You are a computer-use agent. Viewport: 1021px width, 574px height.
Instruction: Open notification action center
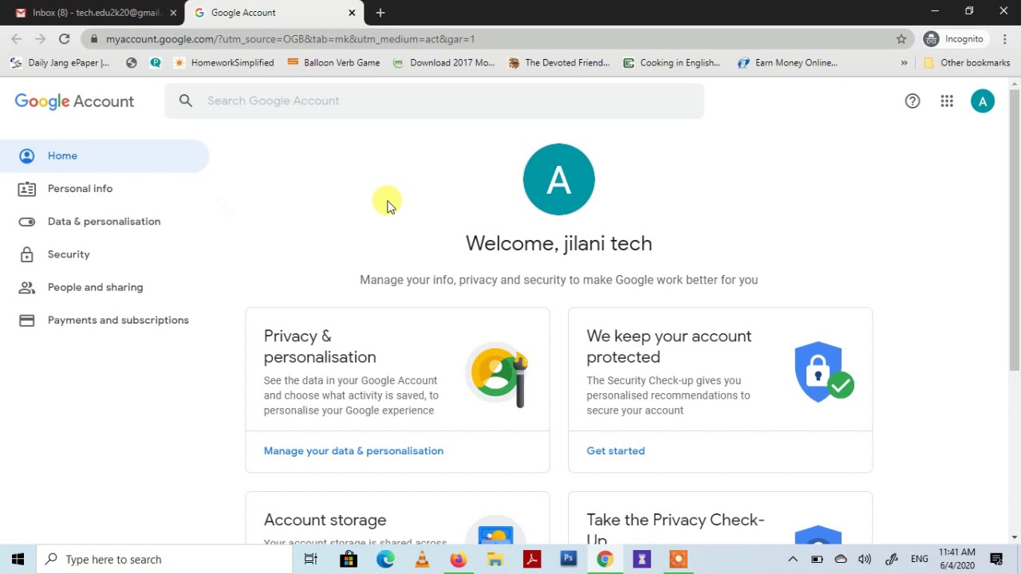[996, 560]
